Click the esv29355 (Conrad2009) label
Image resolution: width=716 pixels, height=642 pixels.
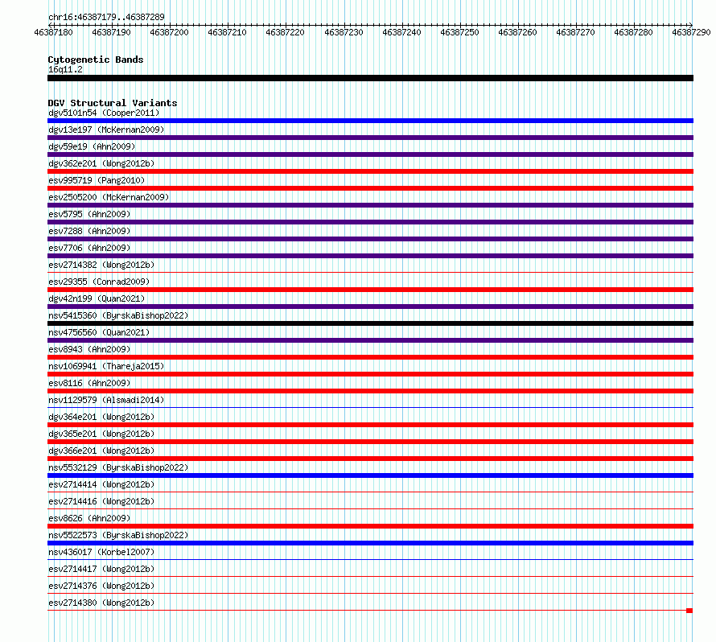[99, 282]
